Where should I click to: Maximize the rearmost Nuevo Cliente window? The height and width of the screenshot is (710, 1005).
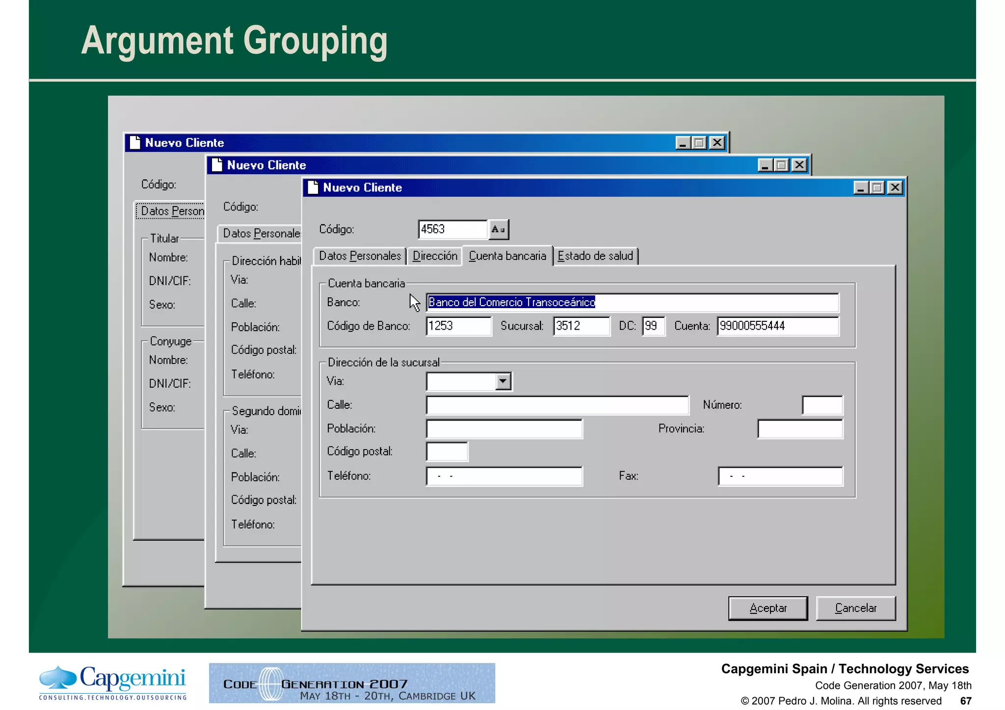point(699,143)
